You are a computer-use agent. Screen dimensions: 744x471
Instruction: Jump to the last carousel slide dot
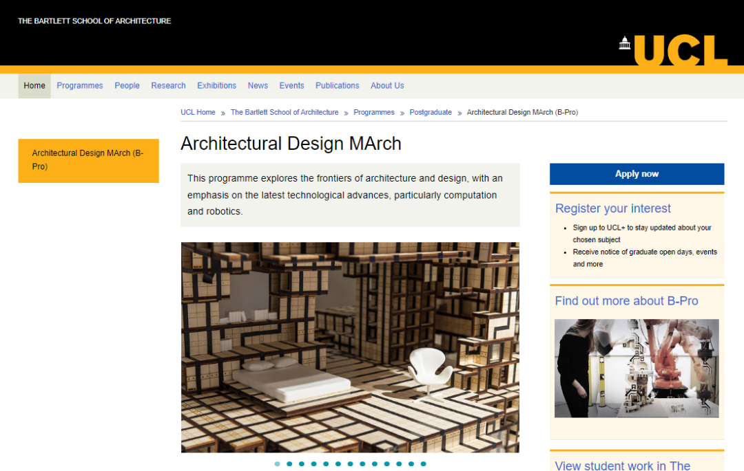423,464
